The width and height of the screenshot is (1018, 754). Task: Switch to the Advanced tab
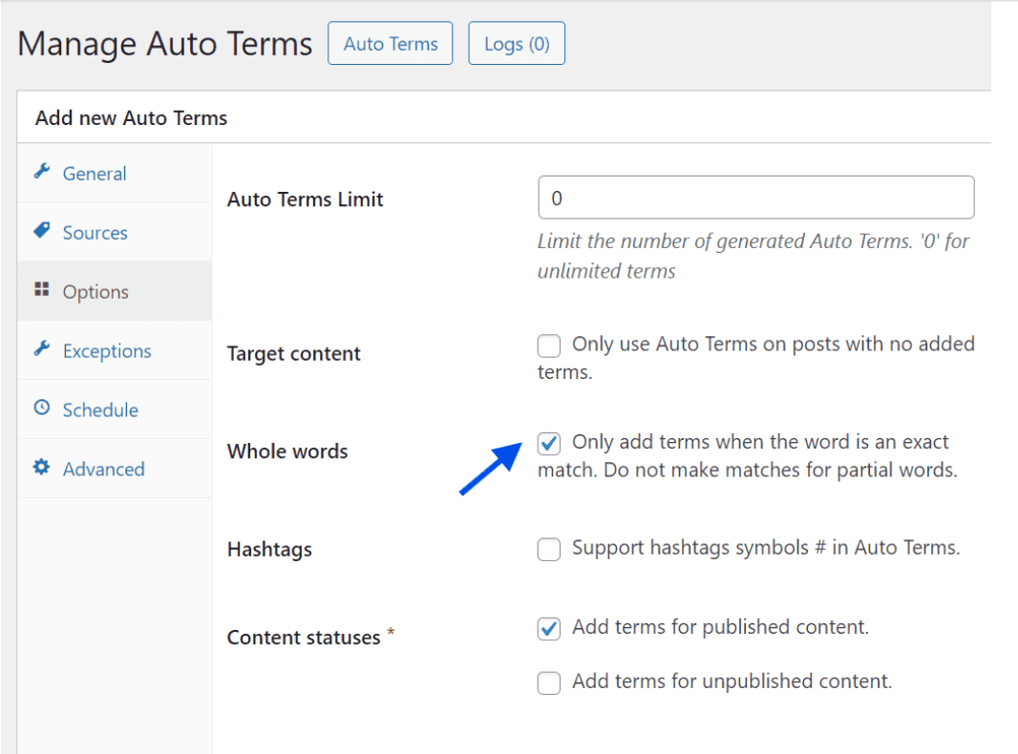(x=115, y=468)
